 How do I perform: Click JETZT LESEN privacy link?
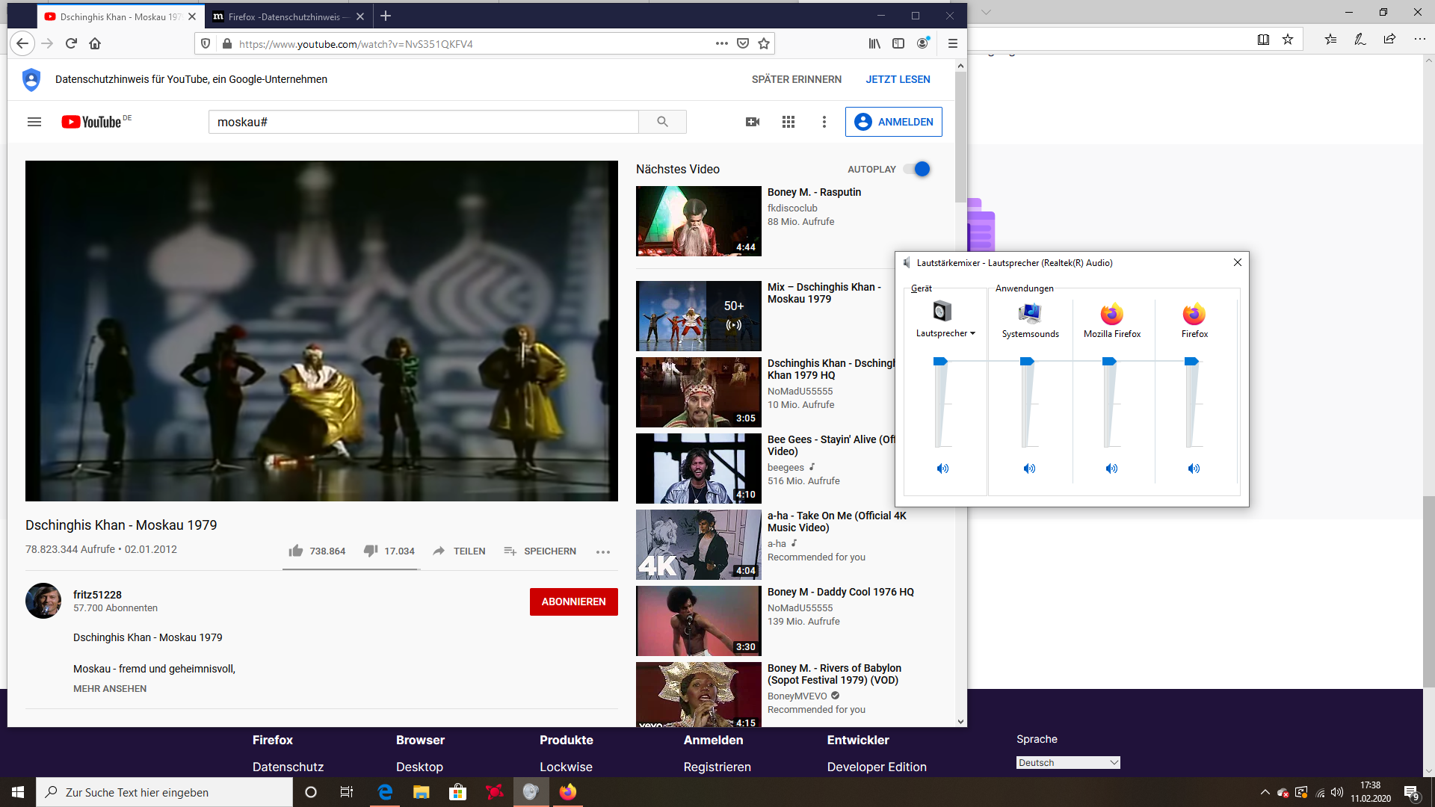pos(898,79)
